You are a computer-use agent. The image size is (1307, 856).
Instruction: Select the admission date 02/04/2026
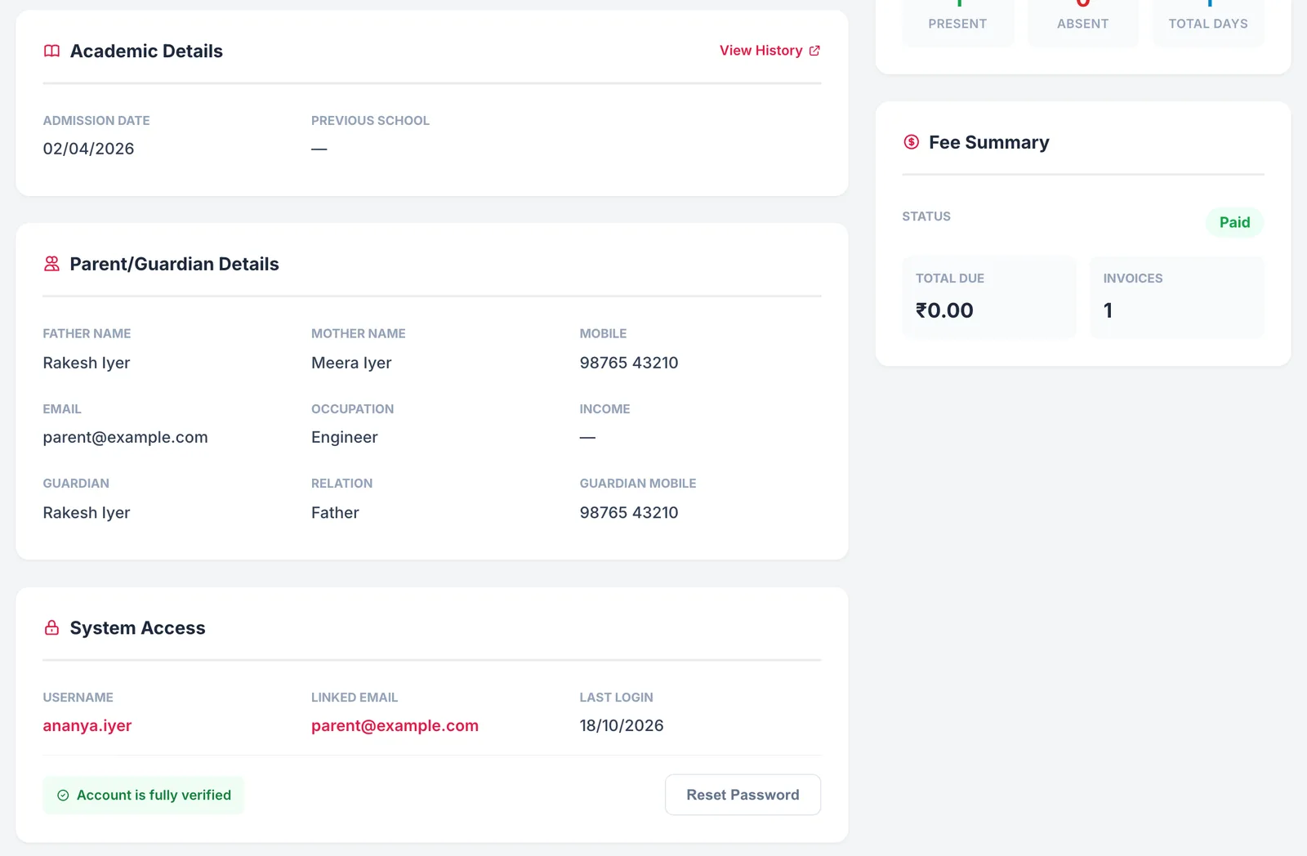[88, 149]
